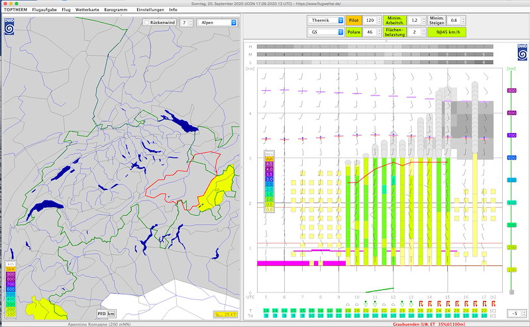Click the DWD logo in the Barogramm chart
The width and height of the screenshot is (530, 327).
point(522,52)
